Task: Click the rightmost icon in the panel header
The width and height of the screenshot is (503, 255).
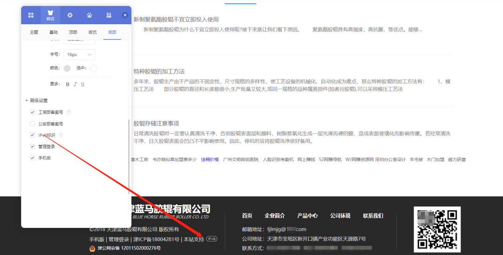Action: point(109,15)
